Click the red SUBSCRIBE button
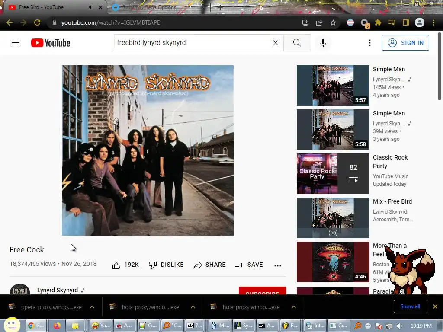This screenshot has width=443, height=332. (263, 291)
